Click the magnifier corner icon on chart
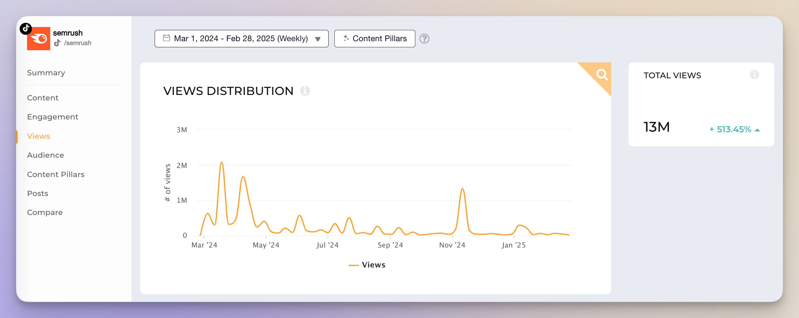Viewport: 799px width, 318px height. click(601, 75)
